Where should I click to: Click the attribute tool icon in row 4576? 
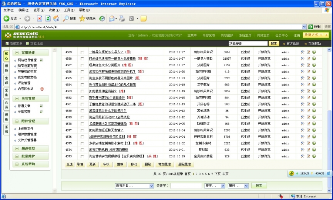click(x=302, y=137)
